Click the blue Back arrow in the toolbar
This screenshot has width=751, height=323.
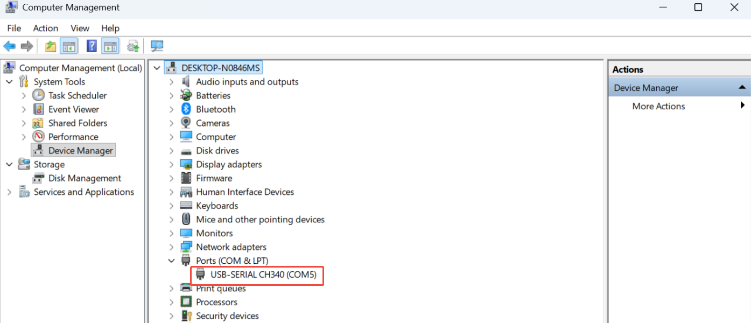point(10,46)
